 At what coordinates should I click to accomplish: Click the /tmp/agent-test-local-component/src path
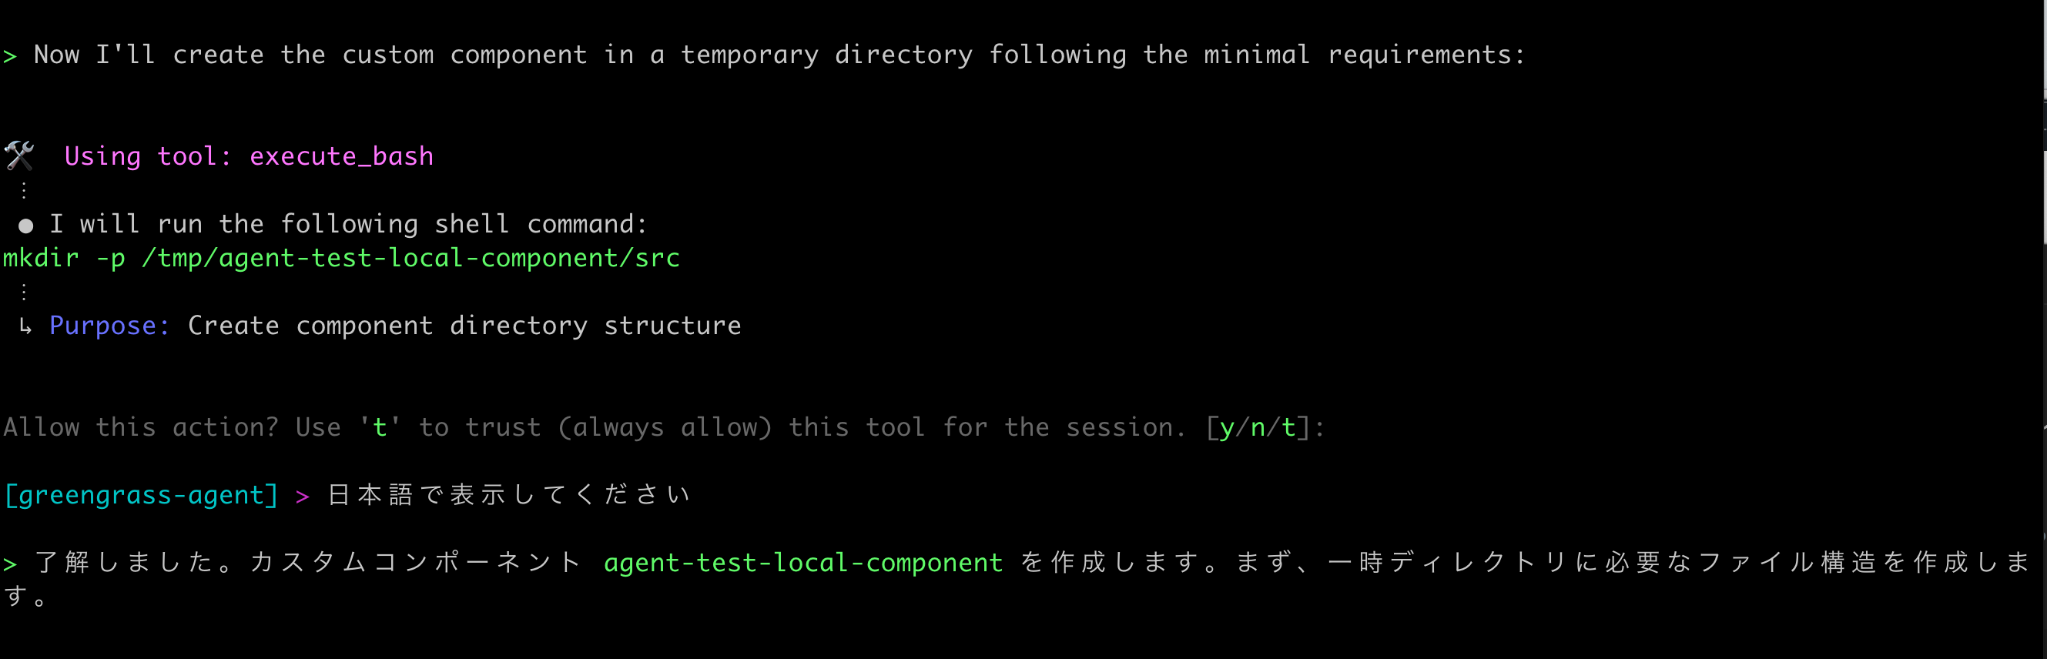tap(410, 258)
